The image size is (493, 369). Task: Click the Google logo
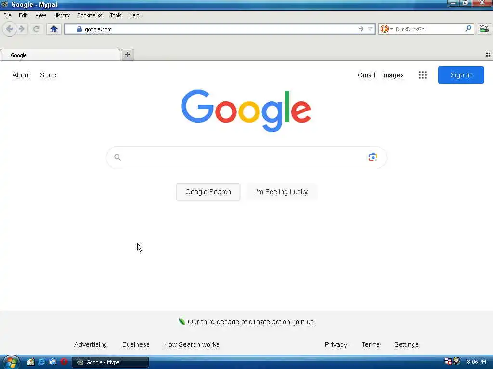246,111
